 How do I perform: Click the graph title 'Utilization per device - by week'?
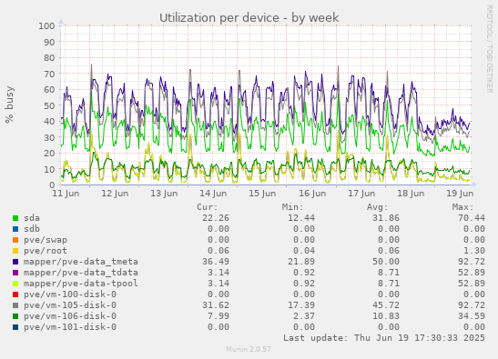pyautogui.click(x=249, y=18)
